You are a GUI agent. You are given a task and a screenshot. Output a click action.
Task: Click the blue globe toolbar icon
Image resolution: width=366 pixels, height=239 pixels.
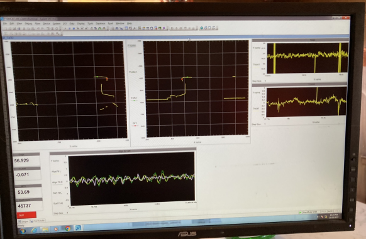(202, 28)
